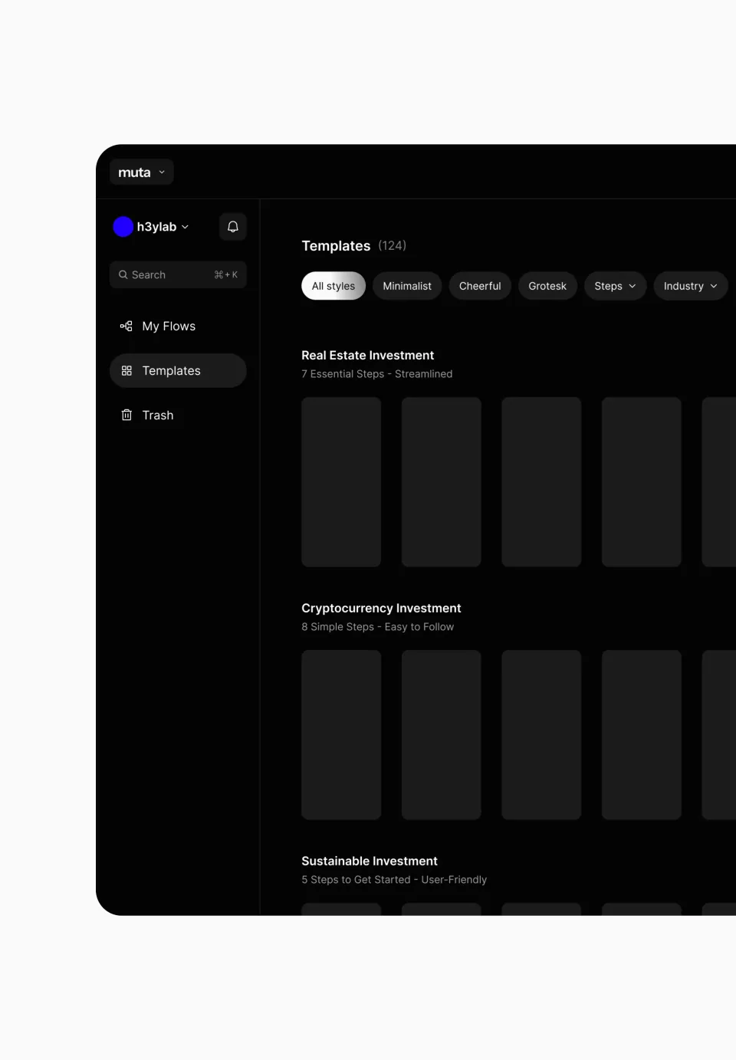The height and width of the screenshot is (1060, 736).
Task: Click the search magnifier icon
Action: point(123,274)
